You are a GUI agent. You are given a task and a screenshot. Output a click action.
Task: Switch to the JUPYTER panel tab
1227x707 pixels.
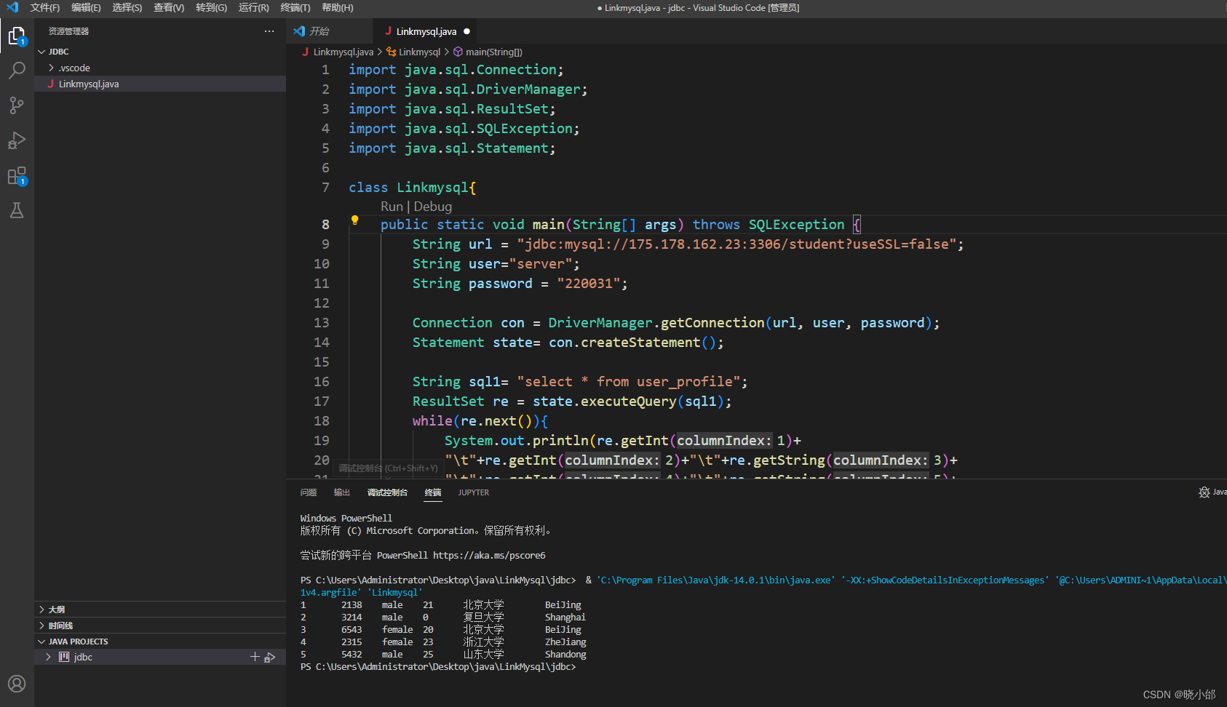(x=474, y=492)
